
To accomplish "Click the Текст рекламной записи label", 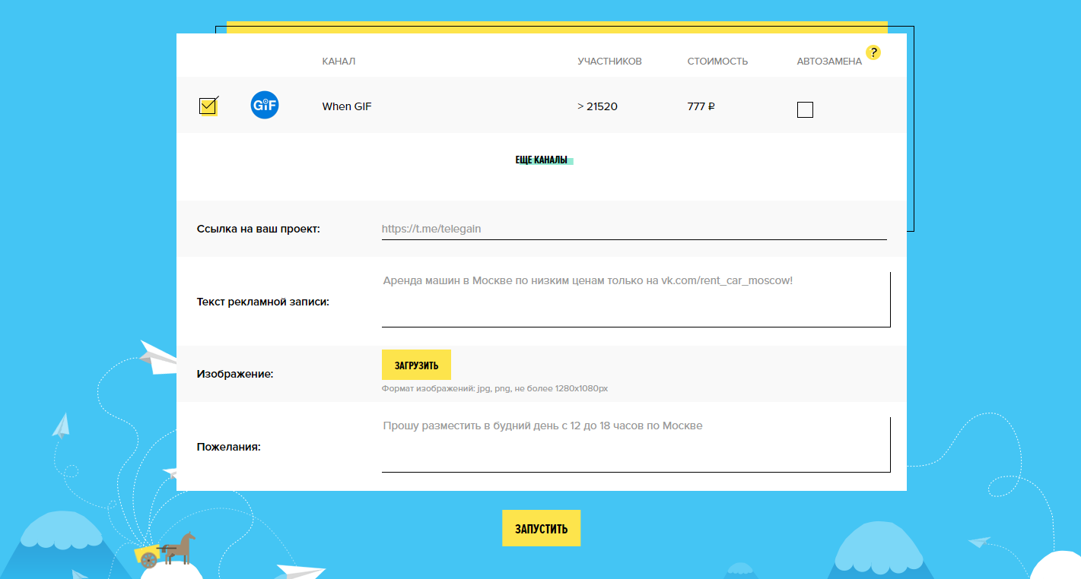I will pyautogui.click(x=263, y=302).
